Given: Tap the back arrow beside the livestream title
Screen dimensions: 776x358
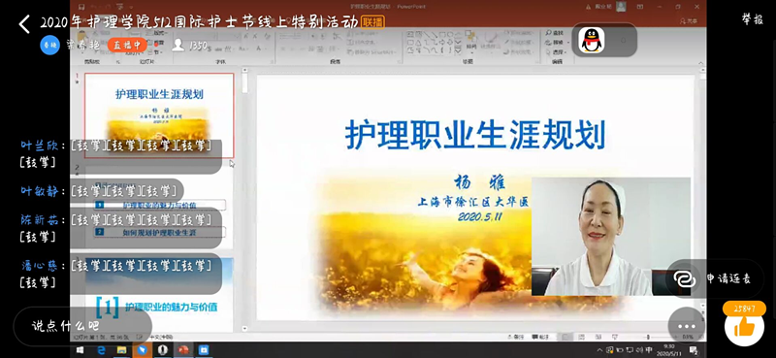Looking at the screenshot, I should click(24, 23).
